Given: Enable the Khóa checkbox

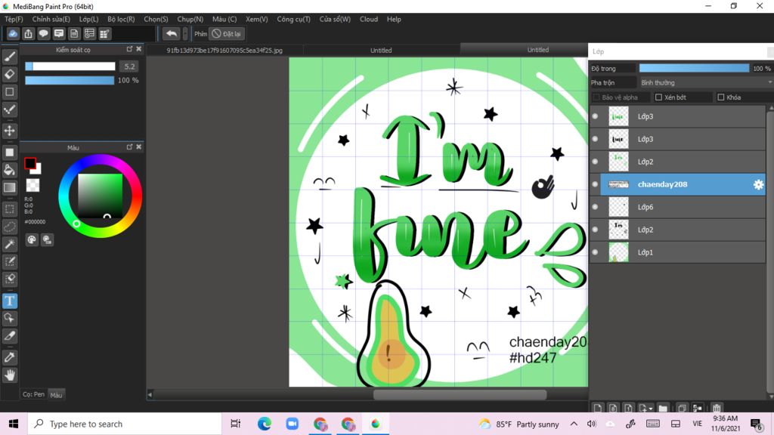Looking at the screenshot, I should pyautogui.click(x=720, y=97).
